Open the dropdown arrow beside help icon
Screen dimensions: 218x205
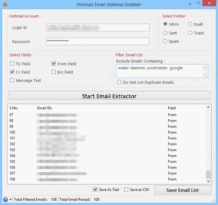[x=11, y=200]
